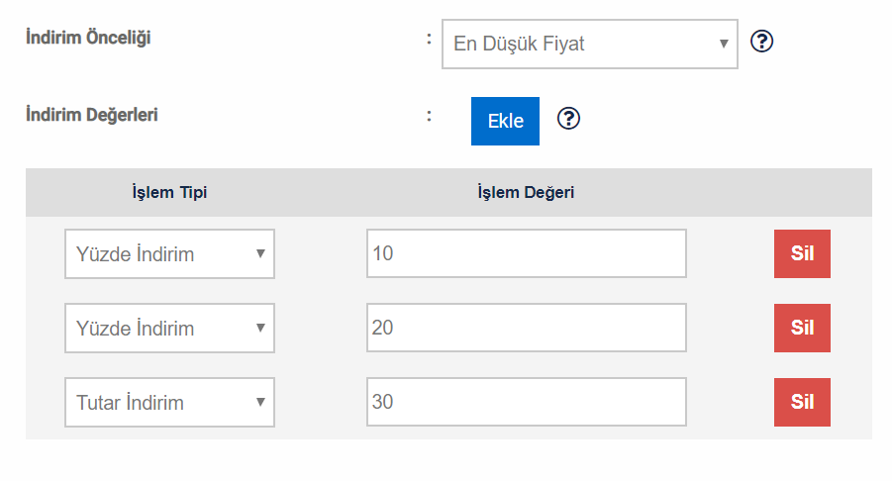This screenshot has width=892, height=481.
Task: Click down arrow of first Yüzde İndirim select
Action: click(x=260, y=253)
